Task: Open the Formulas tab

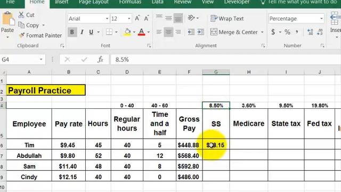Action: coord(130,2)
